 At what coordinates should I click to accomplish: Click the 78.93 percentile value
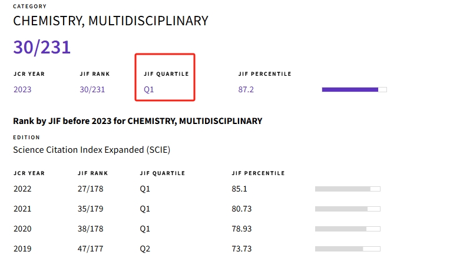coord(242,229)
